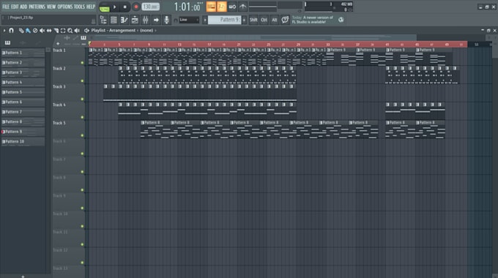This screenshot has width=498, height=278.
Task: Open the TOOLS menu
Action: [79, 7]
